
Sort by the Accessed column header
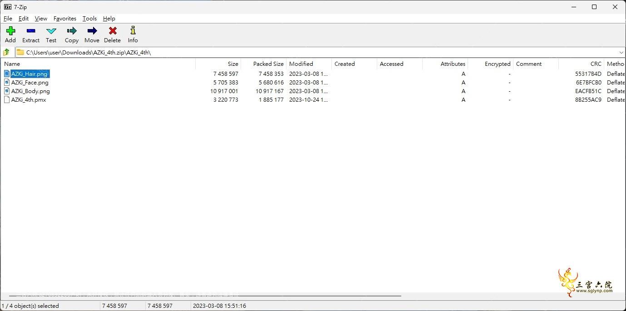tap(399, 64)
